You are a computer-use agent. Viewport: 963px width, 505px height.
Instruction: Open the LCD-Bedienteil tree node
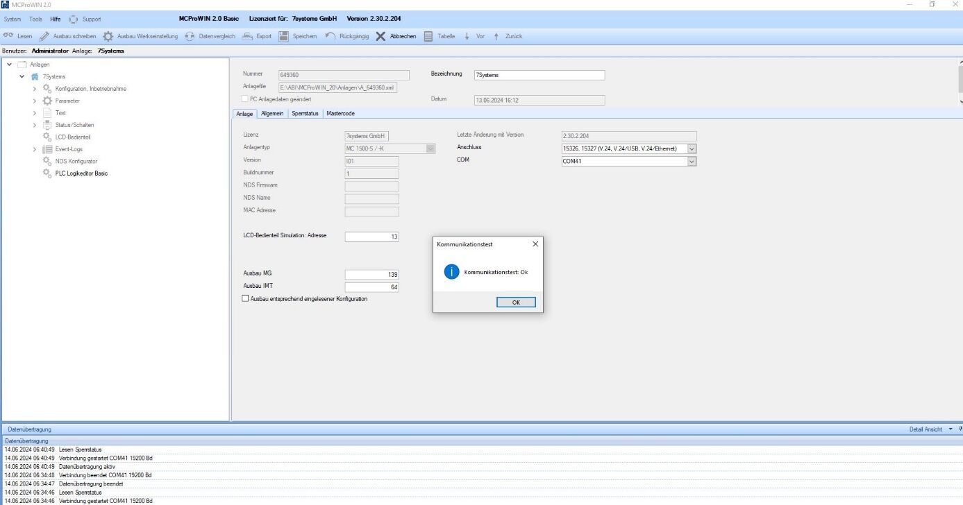pyautogui.click(x=73, y=137)
